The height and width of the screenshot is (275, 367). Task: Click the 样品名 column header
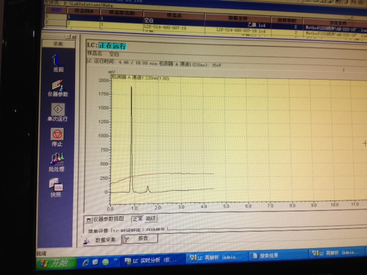[x=174, y=15]
